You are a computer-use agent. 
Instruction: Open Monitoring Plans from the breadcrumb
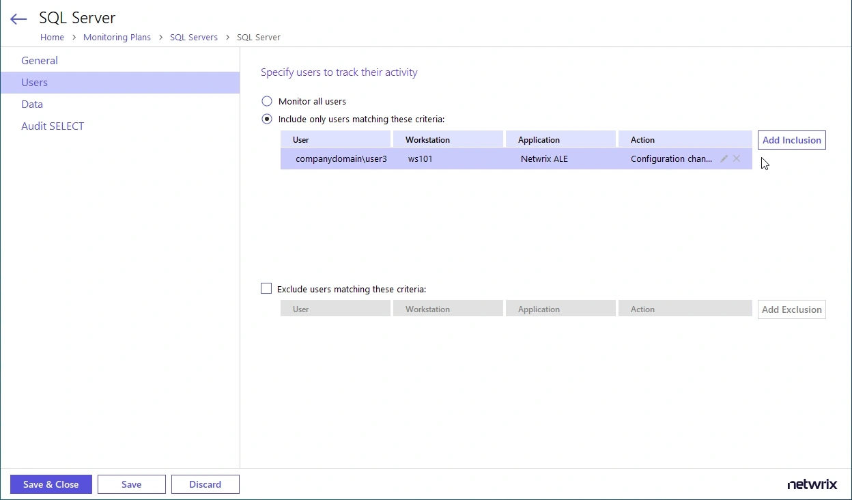(117, 37)
